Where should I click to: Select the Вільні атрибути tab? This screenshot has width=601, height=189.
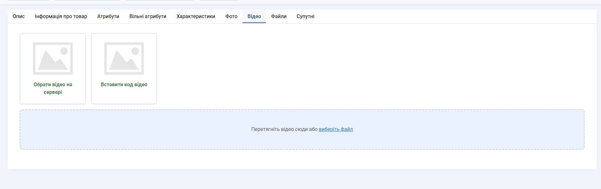[x=148, y=16]
